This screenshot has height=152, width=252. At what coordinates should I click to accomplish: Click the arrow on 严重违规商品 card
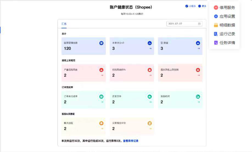tap(102, 75)
